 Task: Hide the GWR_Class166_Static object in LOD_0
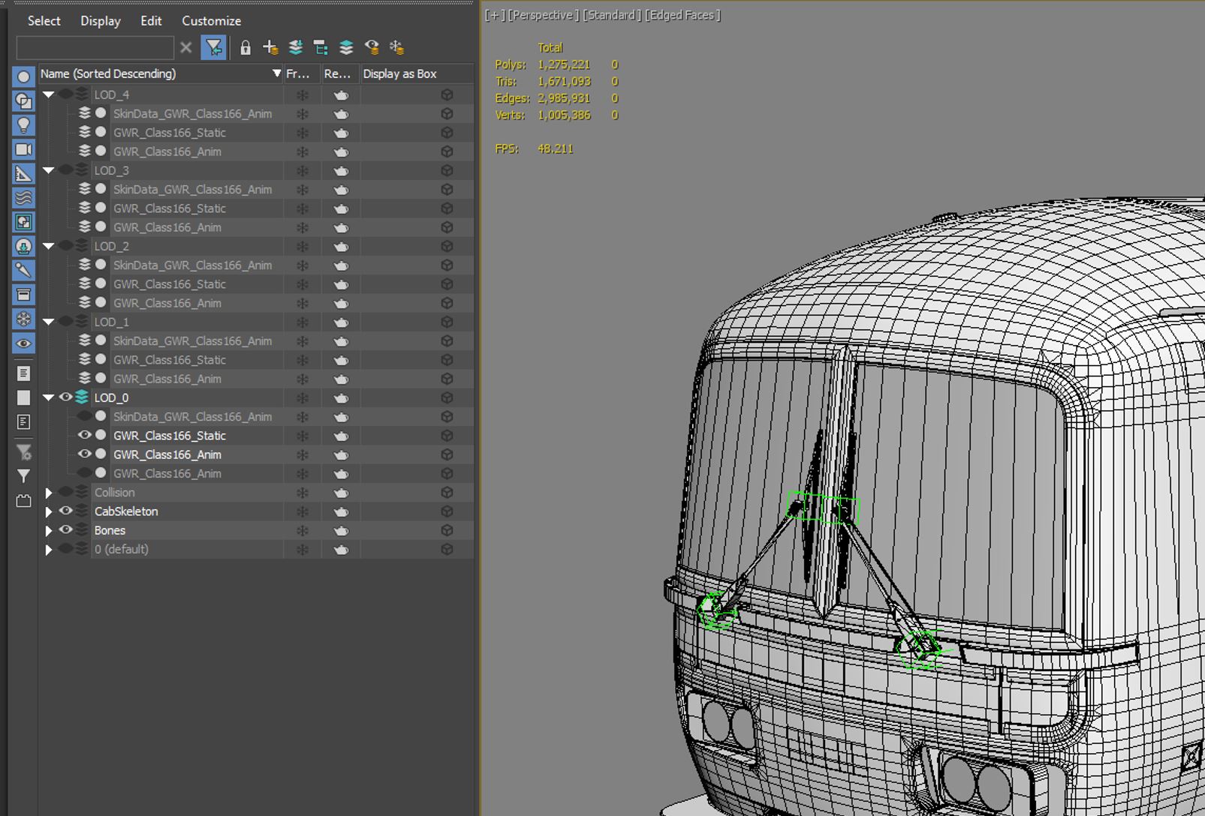click(x=85, y=435)
